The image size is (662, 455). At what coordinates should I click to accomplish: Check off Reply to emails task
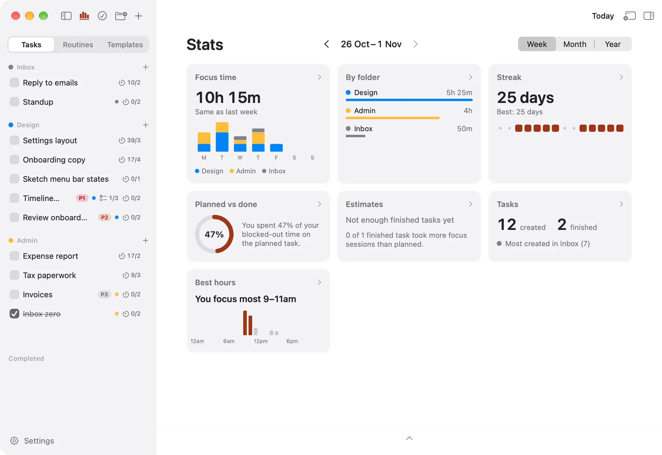point(14,82)
